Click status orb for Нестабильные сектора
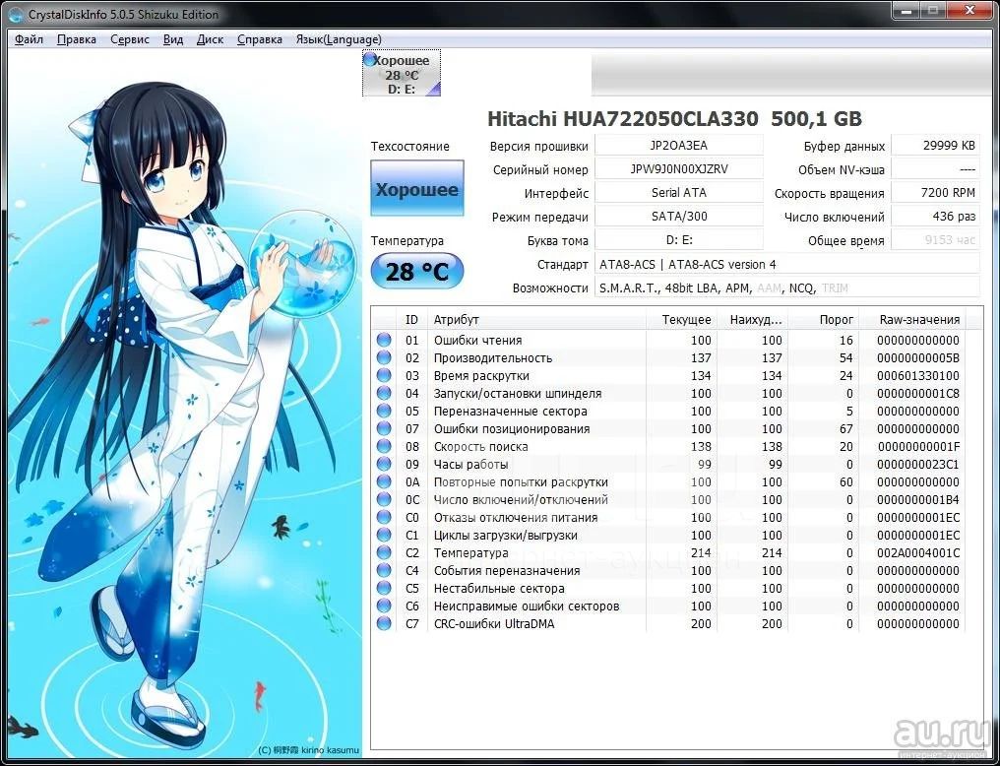This screenshot has height=766, width=1000. pyautogui.click(x=384, y=588)
